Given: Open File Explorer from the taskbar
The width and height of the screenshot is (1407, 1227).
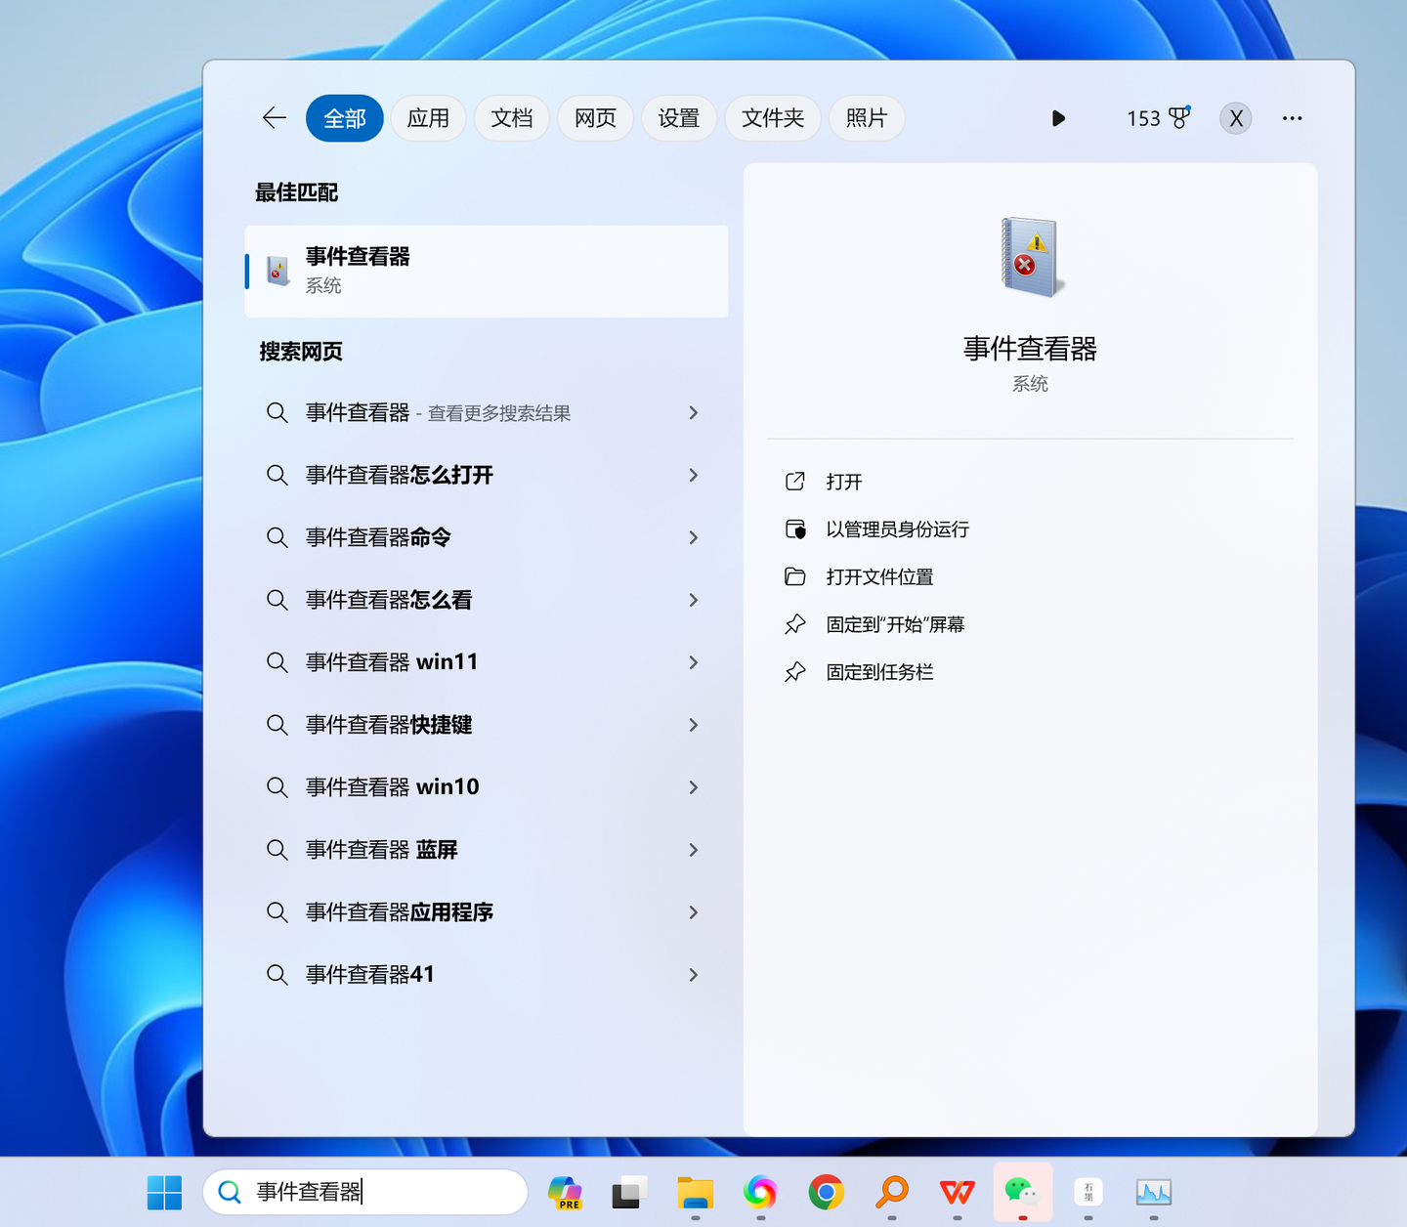Looking at the screenshot, I should 696,1192.
